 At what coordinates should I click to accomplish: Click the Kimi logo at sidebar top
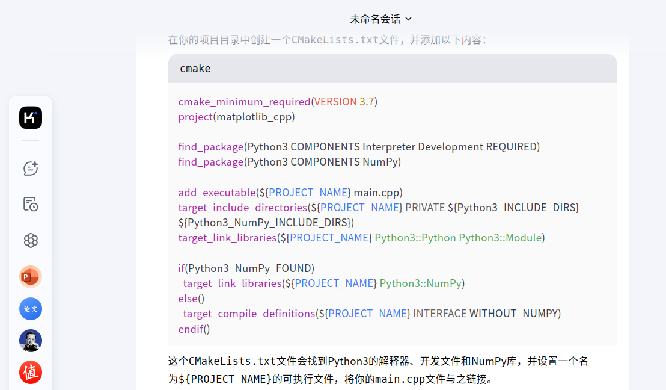pos(30,117)
